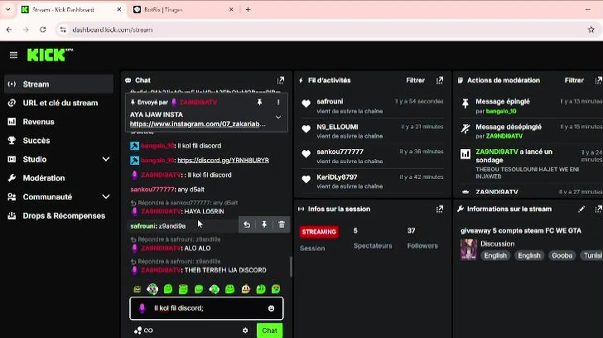603x338 pixels.
Task: Click the stream category thumbnail next to Discussion
Action: coord(469,249)
